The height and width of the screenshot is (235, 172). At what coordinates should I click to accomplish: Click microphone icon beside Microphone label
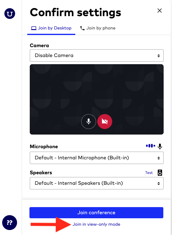pyautogui.click(x=160, y=146)
